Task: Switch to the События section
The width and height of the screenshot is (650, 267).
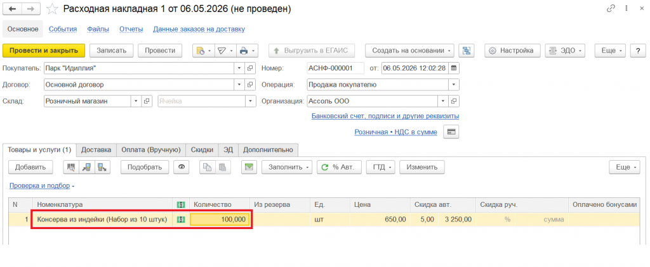Action: [x=63, y=29]
